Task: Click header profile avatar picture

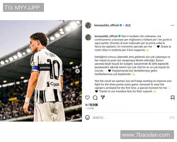Action: pos(88,25)
